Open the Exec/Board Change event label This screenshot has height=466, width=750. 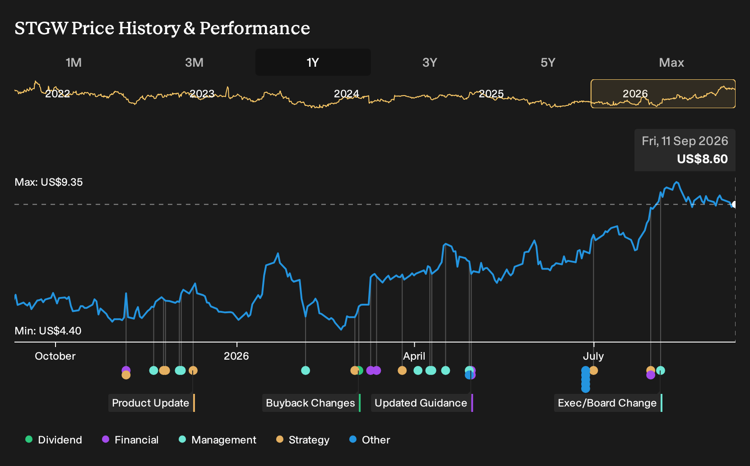click(x=608, y=403)
